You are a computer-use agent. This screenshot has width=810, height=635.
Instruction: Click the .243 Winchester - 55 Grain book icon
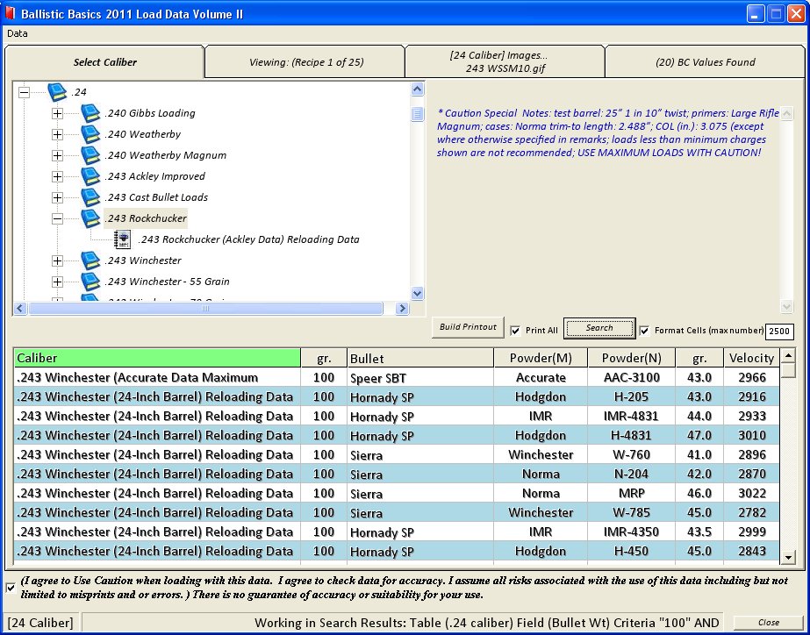(x=91, y=282)
